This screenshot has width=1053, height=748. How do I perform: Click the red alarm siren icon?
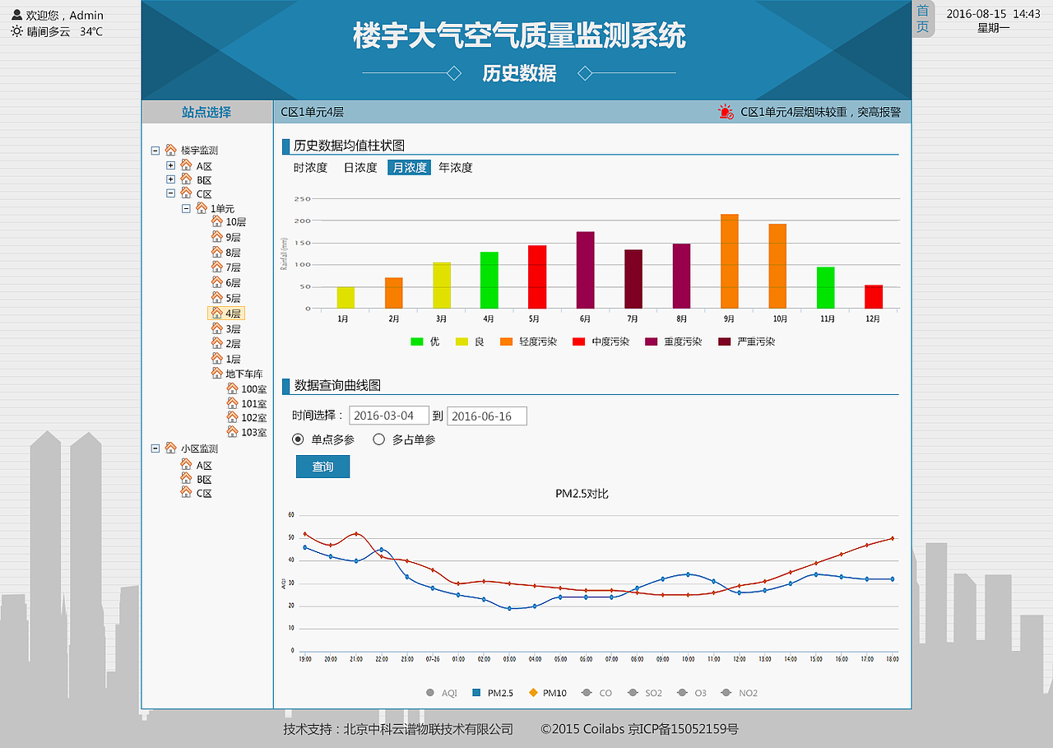click(725, 112)
